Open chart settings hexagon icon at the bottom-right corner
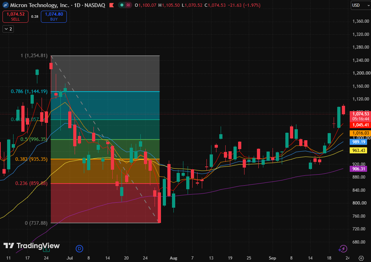Image resolution: width=371 pixels, height=262 pixels. pyautogui.click(x=361, y=258)
